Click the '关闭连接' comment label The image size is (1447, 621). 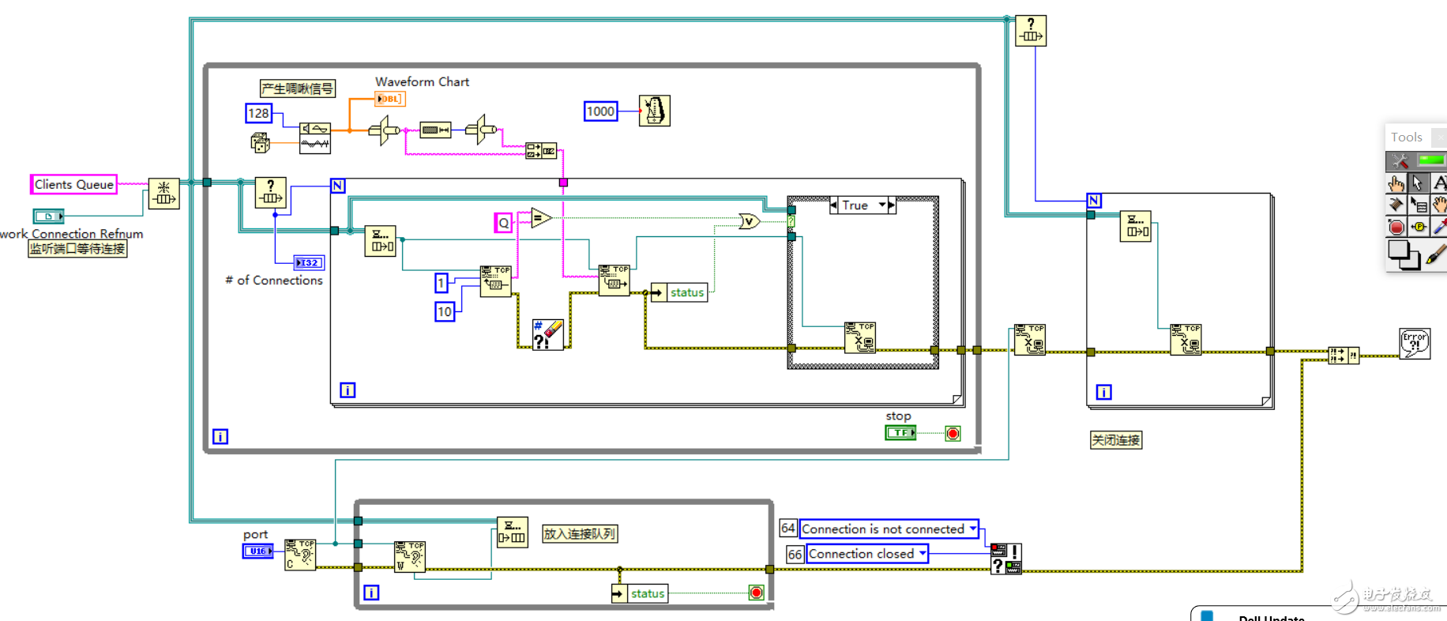point(1116,440)
